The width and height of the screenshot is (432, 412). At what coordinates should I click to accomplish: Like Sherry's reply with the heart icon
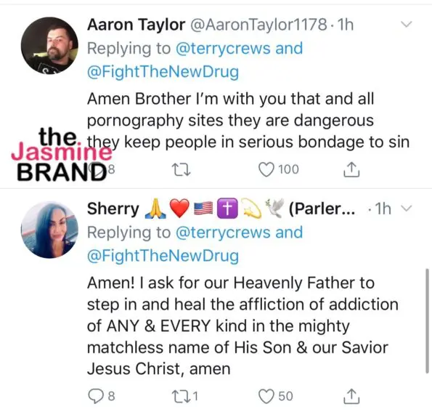click(x=266, y=396)
